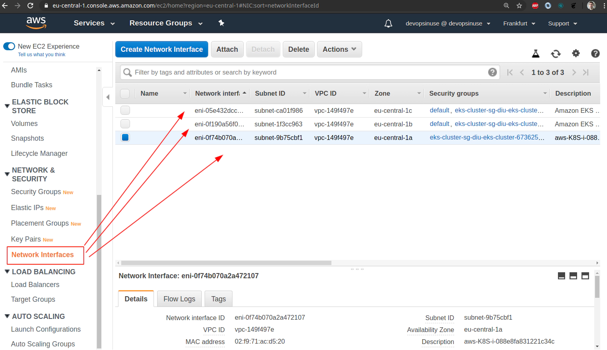Select checkbox for eni-0f190a56f0 row

coord(125,124)
